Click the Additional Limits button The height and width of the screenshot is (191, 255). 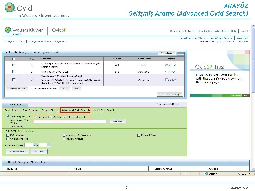18,151
